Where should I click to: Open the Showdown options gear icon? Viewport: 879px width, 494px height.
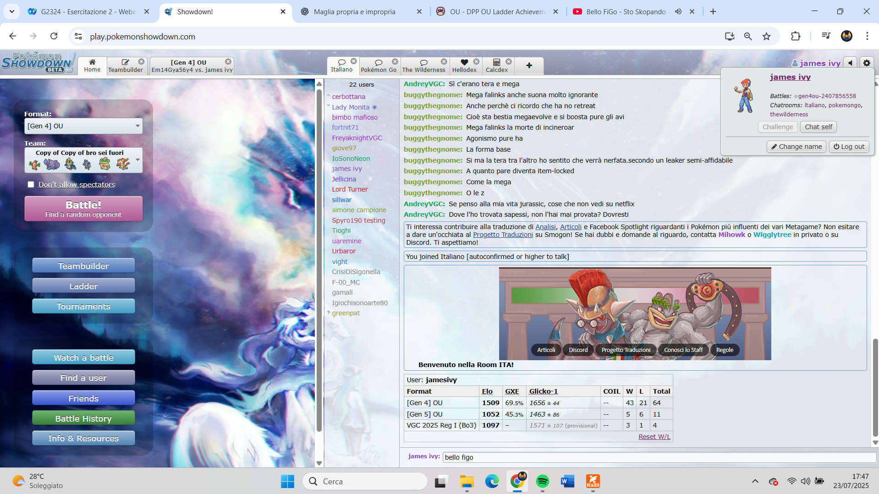pos(867,63)
